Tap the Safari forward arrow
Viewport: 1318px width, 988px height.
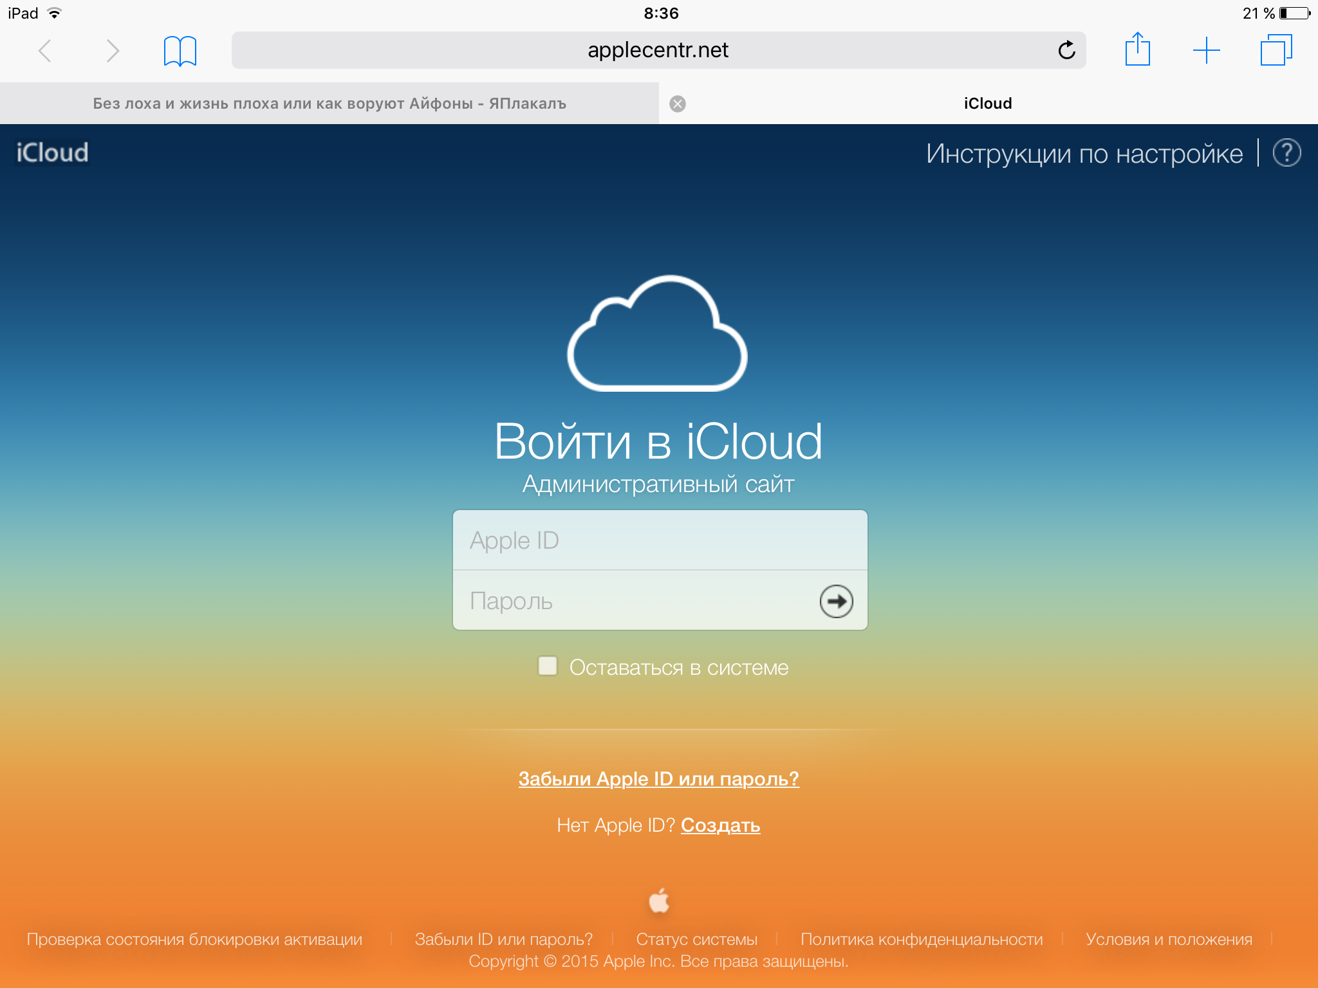(113, 51)
